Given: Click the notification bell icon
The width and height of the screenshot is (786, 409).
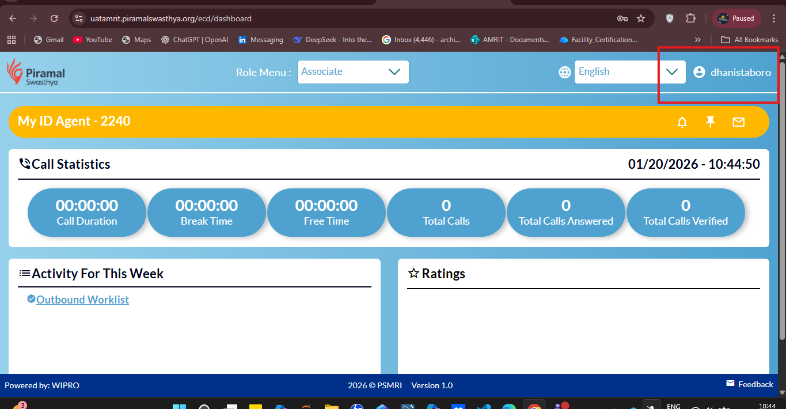Looking at the screenshot, I should [682, 122].
